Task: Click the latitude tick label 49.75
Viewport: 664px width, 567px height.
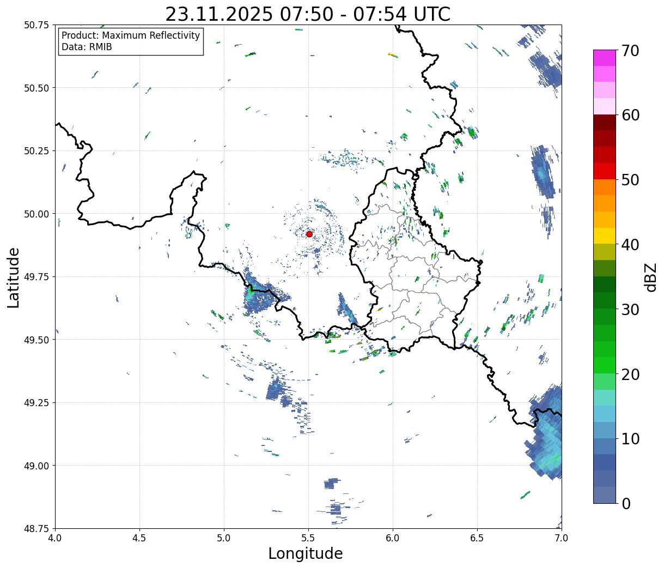Action: tap(36, 277)
